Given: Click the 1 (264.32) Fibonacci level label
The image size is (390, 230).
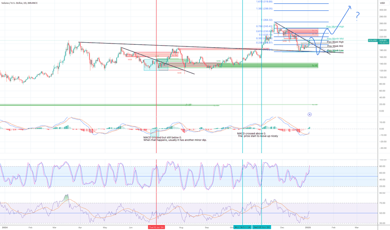Looking at the screenshot, I should 267,20.
